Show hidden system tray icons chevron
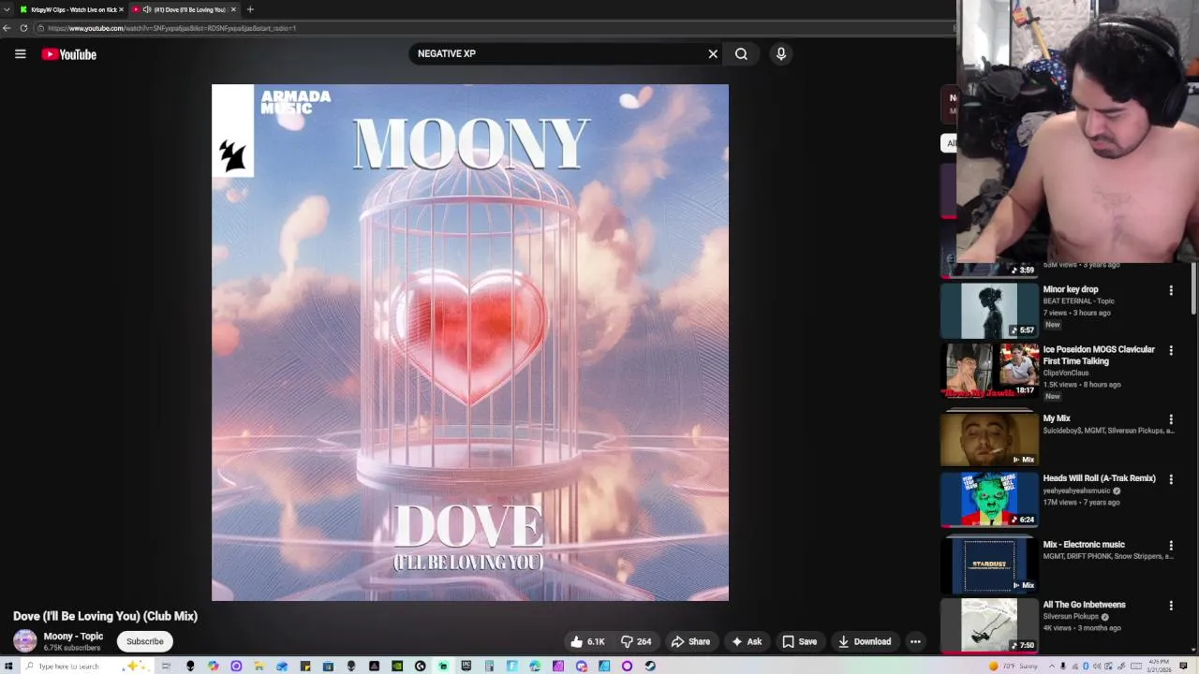Image resolution: width=1199 pixels, height=674 pixels. [1052, 666]
